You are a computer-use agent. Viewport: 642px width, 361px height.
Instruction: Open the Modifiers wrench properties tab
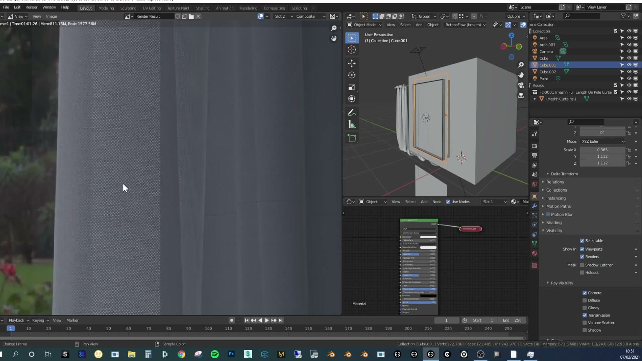tap(534, 206)
